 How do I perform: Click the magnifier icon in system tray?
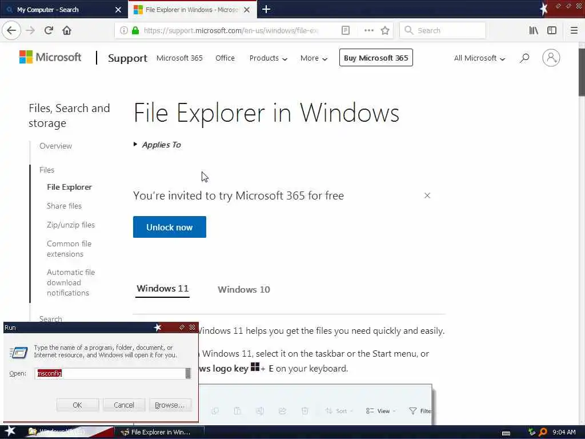[x=543, y=432]
